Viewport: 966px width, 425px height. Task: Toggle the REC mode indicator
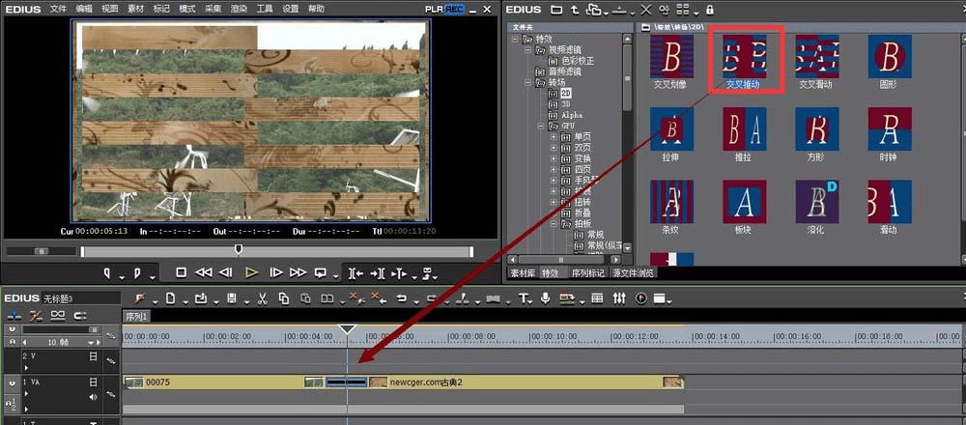[454, 10]
